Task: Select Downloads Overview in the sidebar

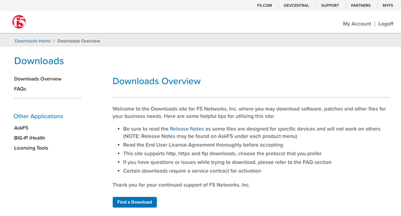Action: [x=38, y=79]
